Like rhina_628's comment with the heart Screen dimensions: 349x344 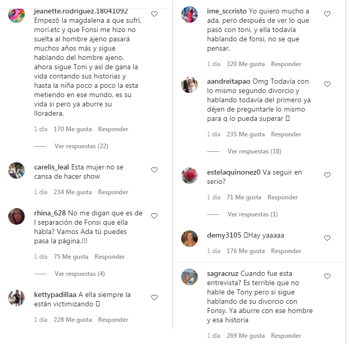click(x=154, y=215)
